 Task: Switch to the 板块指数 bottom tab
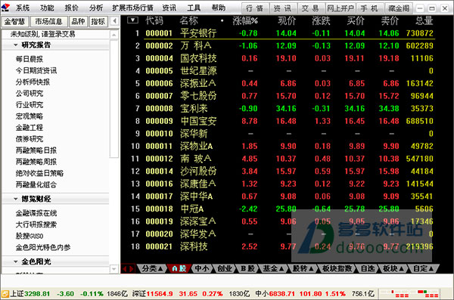click(x=337, y=269)
